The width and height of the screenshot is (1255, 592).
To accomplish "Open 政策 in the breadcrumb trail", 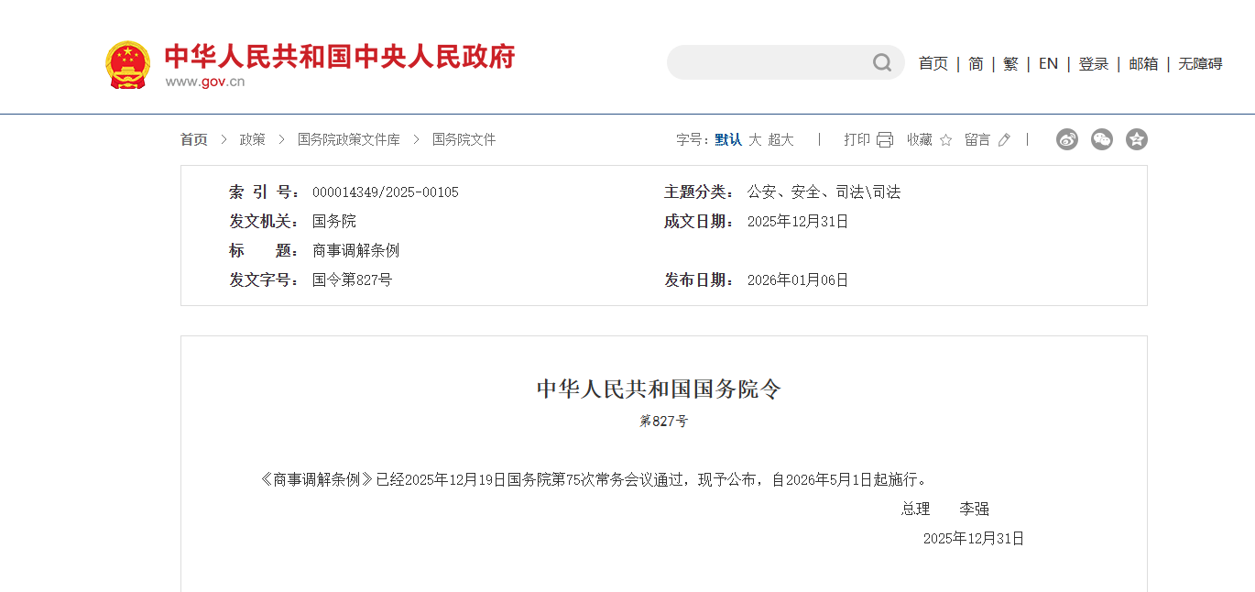I will coord(251,138).
